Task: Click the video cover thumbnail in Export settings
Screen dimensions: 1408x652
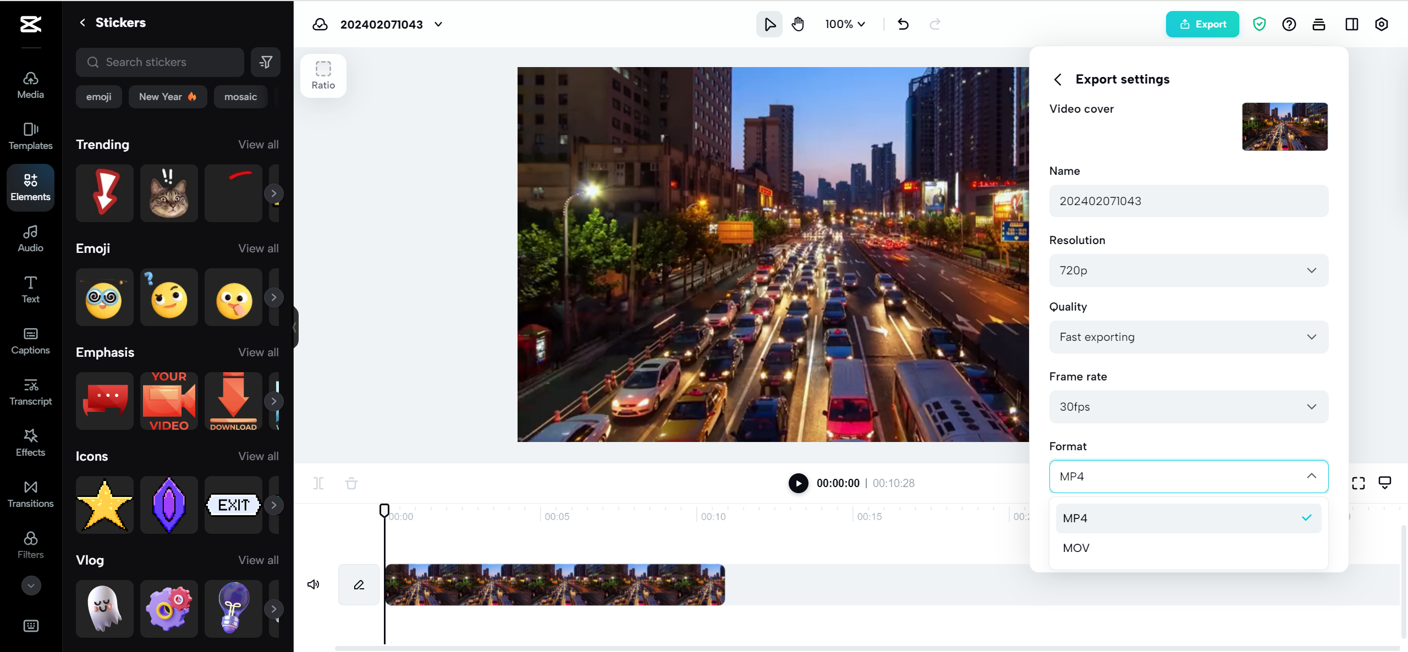Action: coord(1284,126)
